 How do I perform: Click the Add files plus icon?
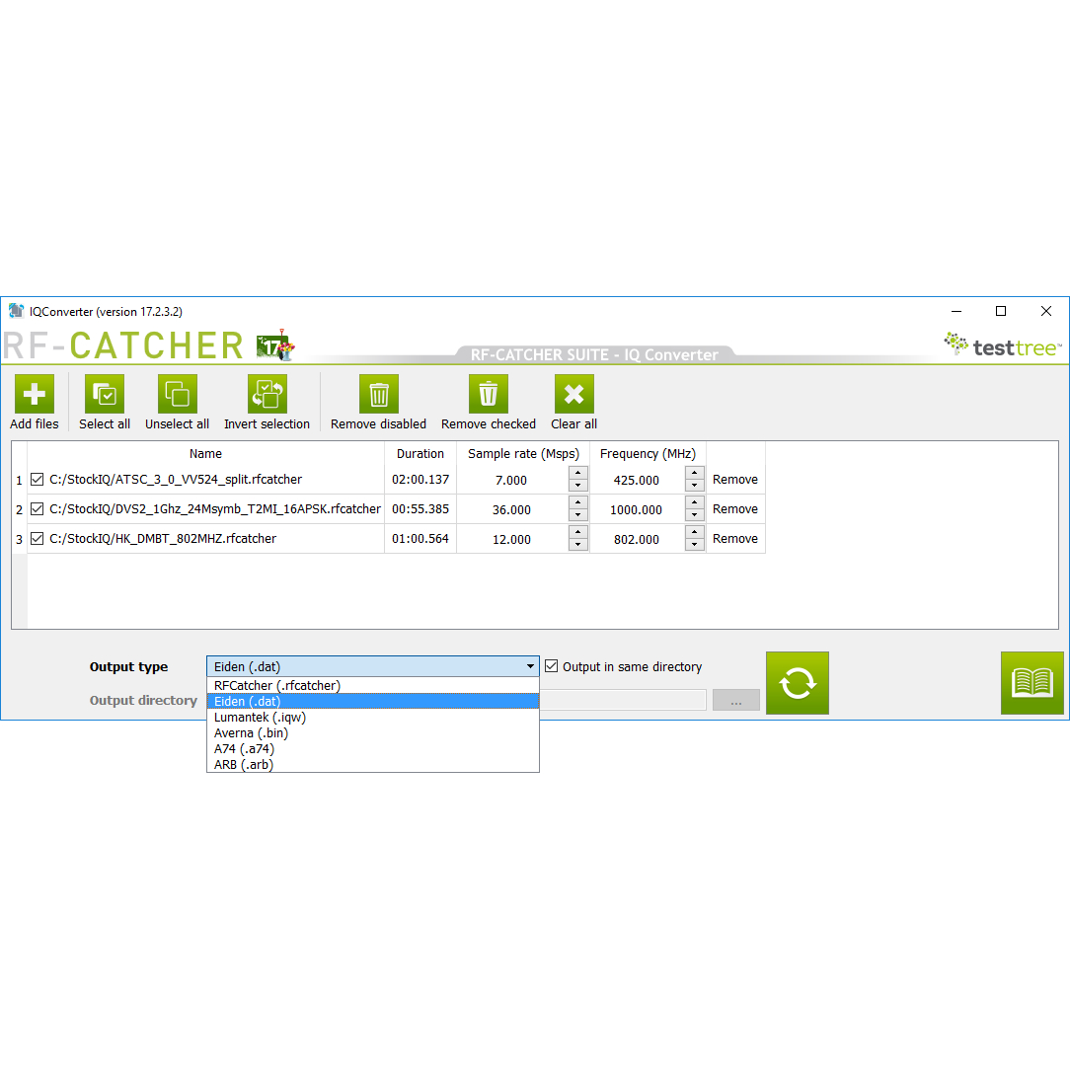coord(35,395)
